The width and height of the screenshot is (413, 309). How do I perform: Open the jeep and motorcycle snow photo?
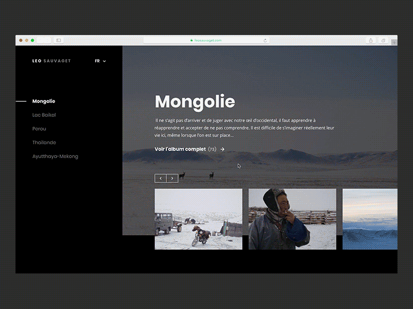[198, 219]
